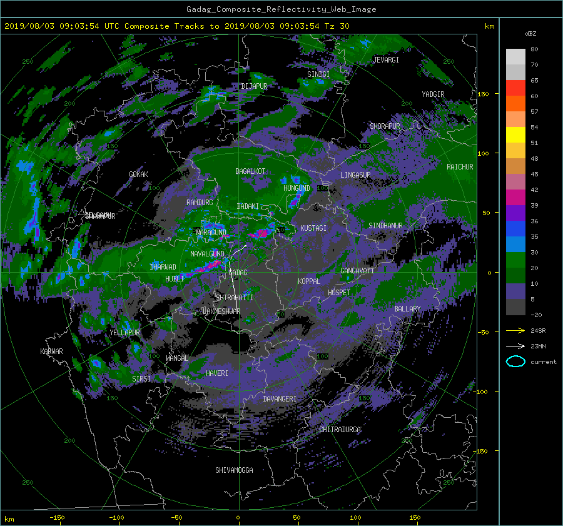Pick the red swatch in dBZ legend
The height and width of the screenshot is (526, 563).
point(515,88)
